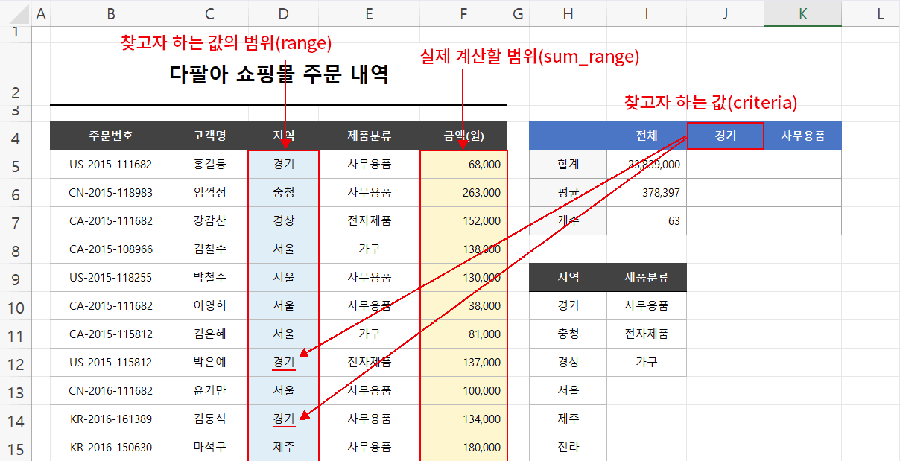Viewport: 900px width, 461px height.
Task: Click amount 263,000
Action: tap(481, 192)
